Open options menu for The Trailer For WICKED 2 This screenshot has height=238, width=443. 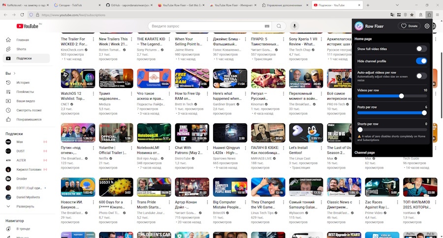pos(93,39)
